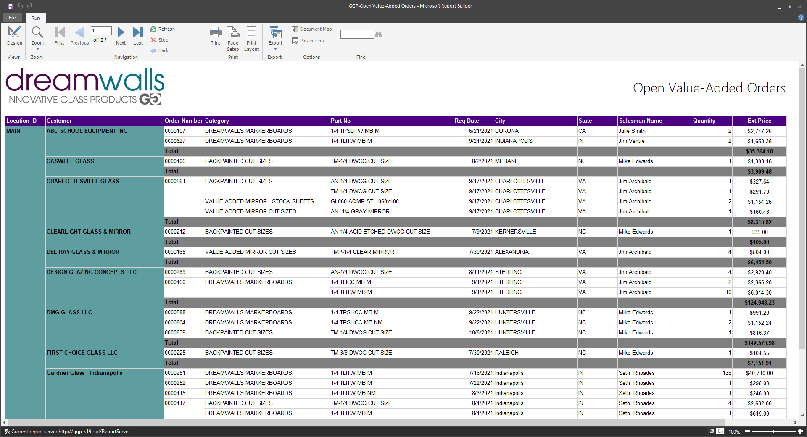The image size is (807, 437).
Task: Click the Ext Price column header
Action: pyautogui.click(x=759, y=121)
